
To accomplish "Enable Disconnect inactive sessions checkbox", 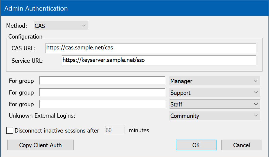I will 10,131.
